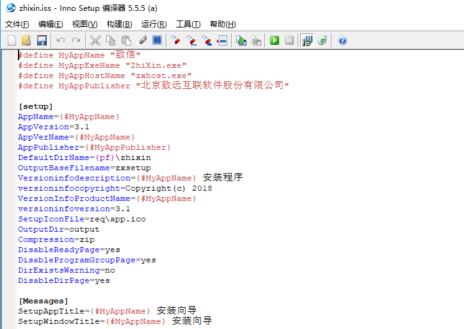Select all text via toolbar icon
The width and height of the screenshot is (464, 329).
tap(157, 40)
